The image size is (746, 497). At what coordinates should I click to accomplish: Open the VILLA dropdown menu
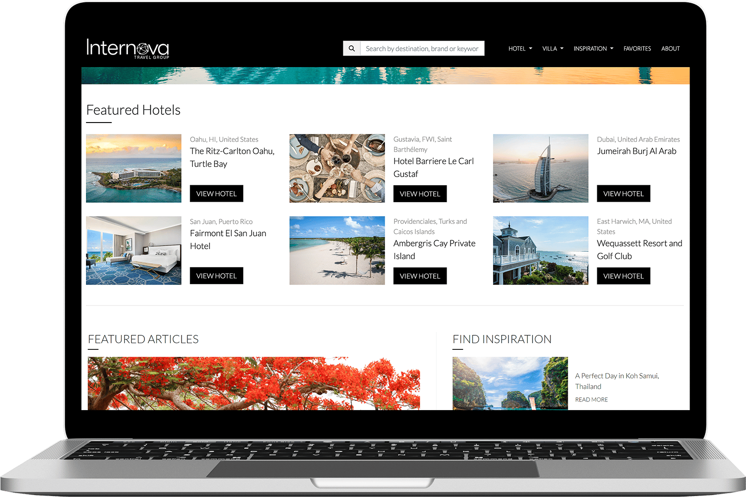553,49
